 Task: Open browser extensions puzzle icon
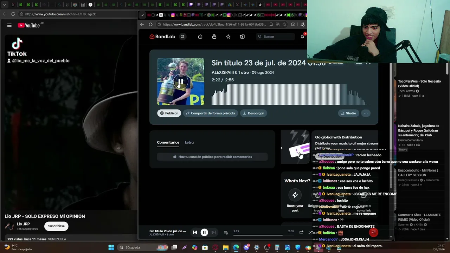(292, 24)
